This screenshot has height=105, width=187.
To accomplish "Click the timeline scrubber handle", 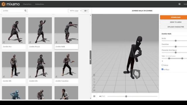I will [x=126, y=96].
